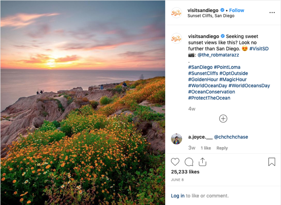Screen dimensions: 281x205
Task: Open a.joyce.__ commenter avatar
Action: (x=177, y=139)
